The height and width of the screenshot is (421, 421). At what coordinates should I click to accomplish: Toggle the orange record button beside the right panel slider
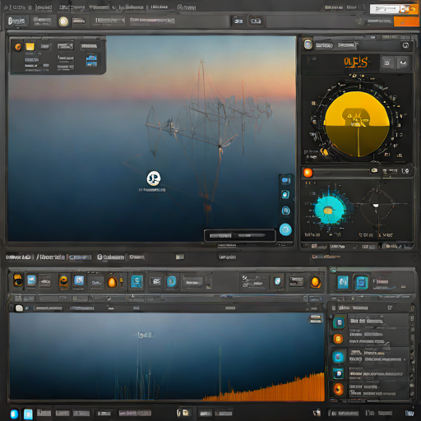click(308, 173)
